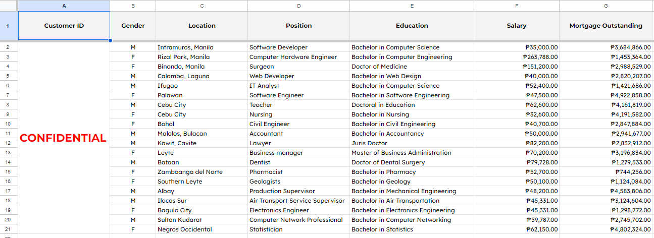The image size is (654, 238).
Task: Select column A header
Action: click(x=64, y=6)
